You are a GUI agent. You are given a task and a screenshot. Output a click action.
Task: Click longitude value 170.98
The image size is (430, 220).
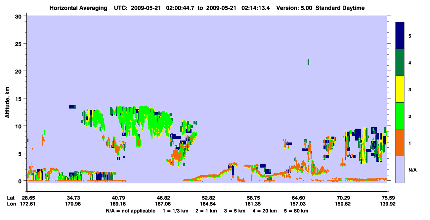pyautogui.click(x=72, y=204)
